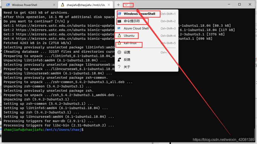Click the line 'Fetched 4263 kB in 2s (2718 kB/s)'

tap(37, 43)
